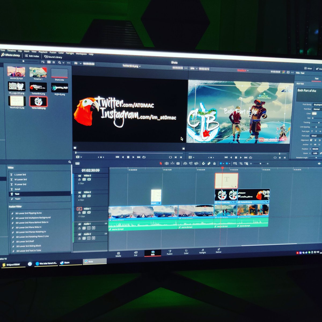
Task: Switch media pool to list view
Action: [54, 62]
